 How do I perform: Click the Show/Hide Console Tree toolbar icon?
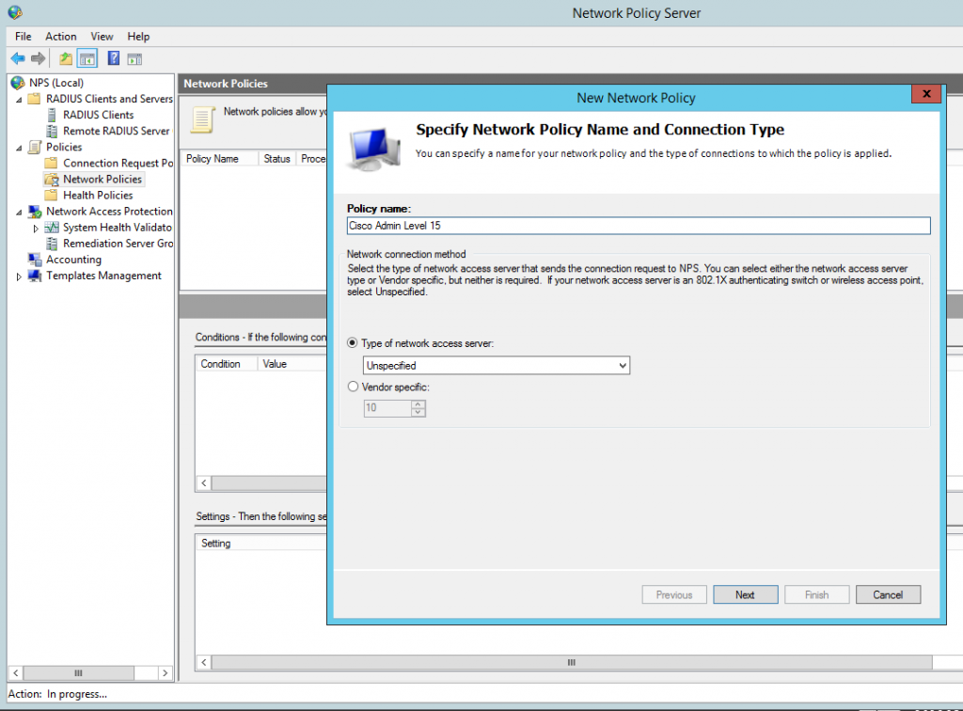click(87, 57)
